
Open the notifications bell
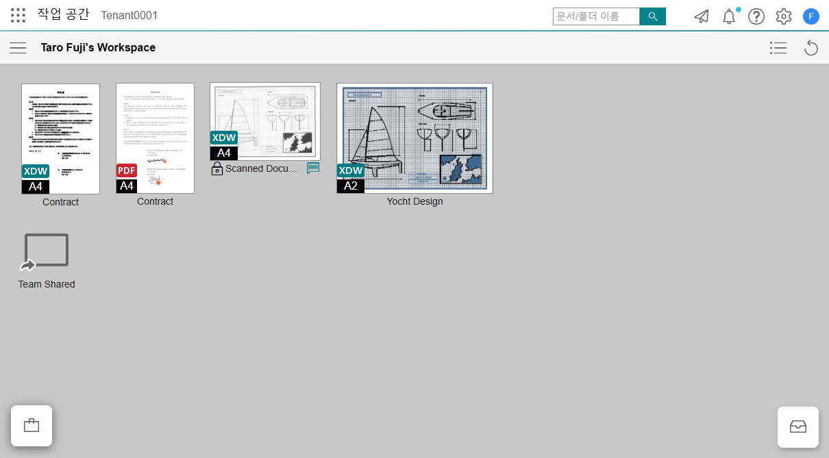pyautogui.click(x=729, y=16)
